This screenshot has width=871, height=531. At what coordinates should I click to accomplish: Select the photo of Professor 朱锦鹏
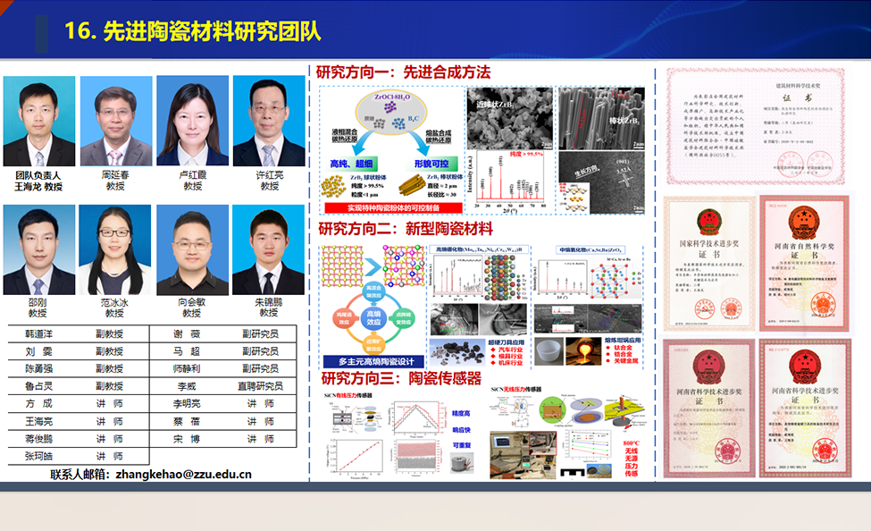(268, 249)
